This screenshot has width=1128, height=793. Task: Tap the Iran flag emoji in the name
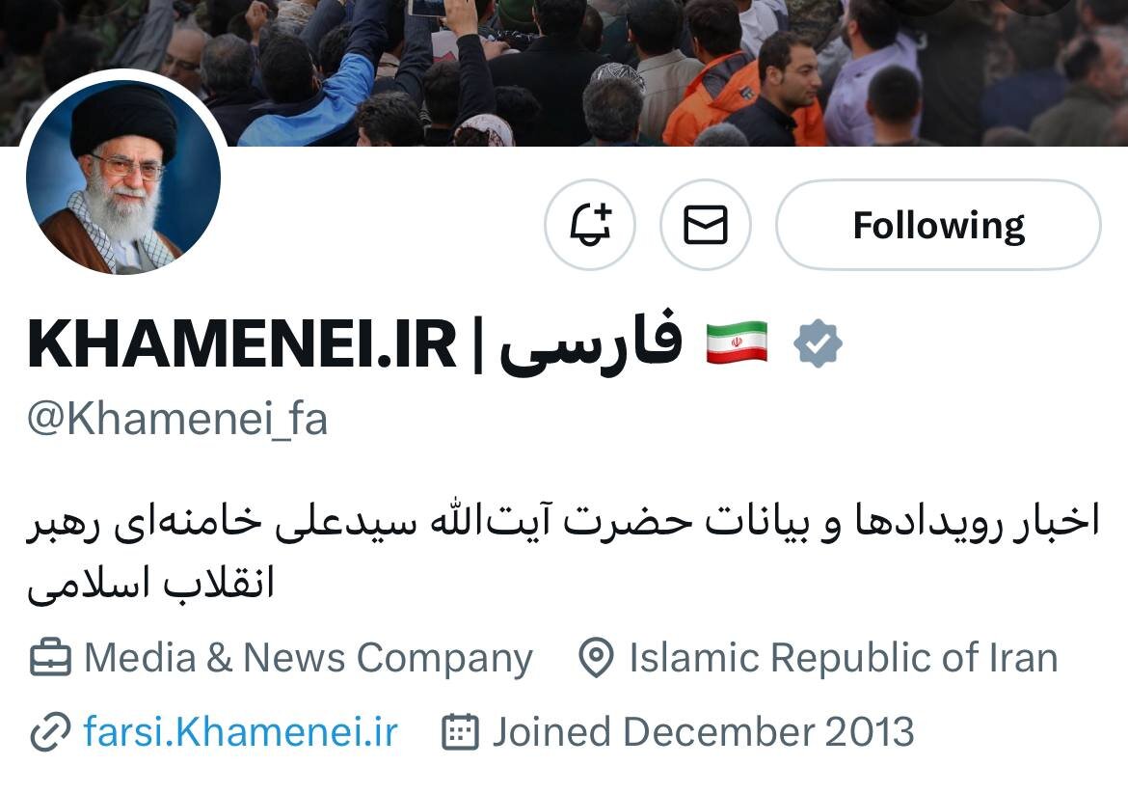click(x=737, y=343)
